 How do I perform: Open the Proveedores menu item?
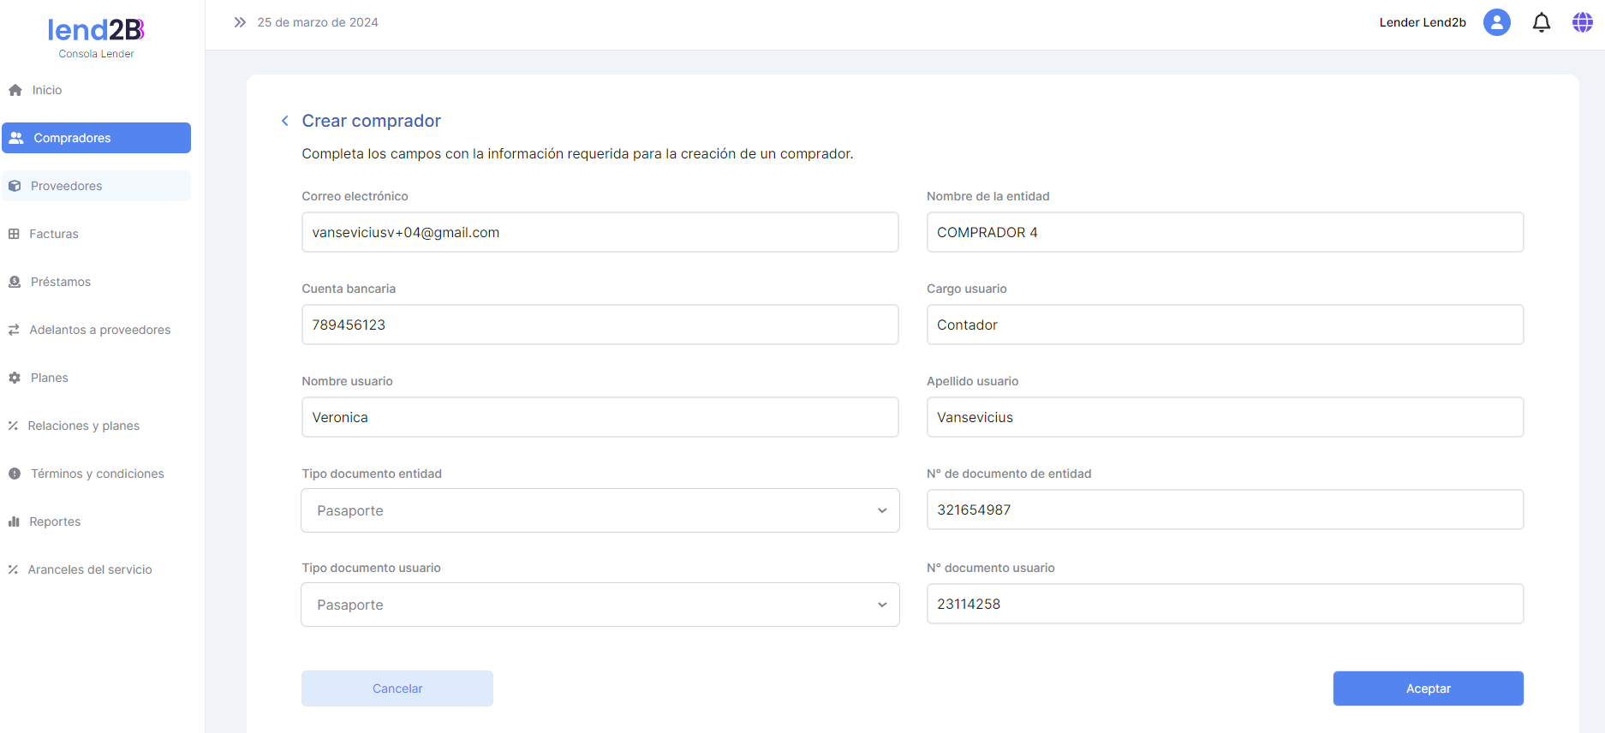click(66, 186)
